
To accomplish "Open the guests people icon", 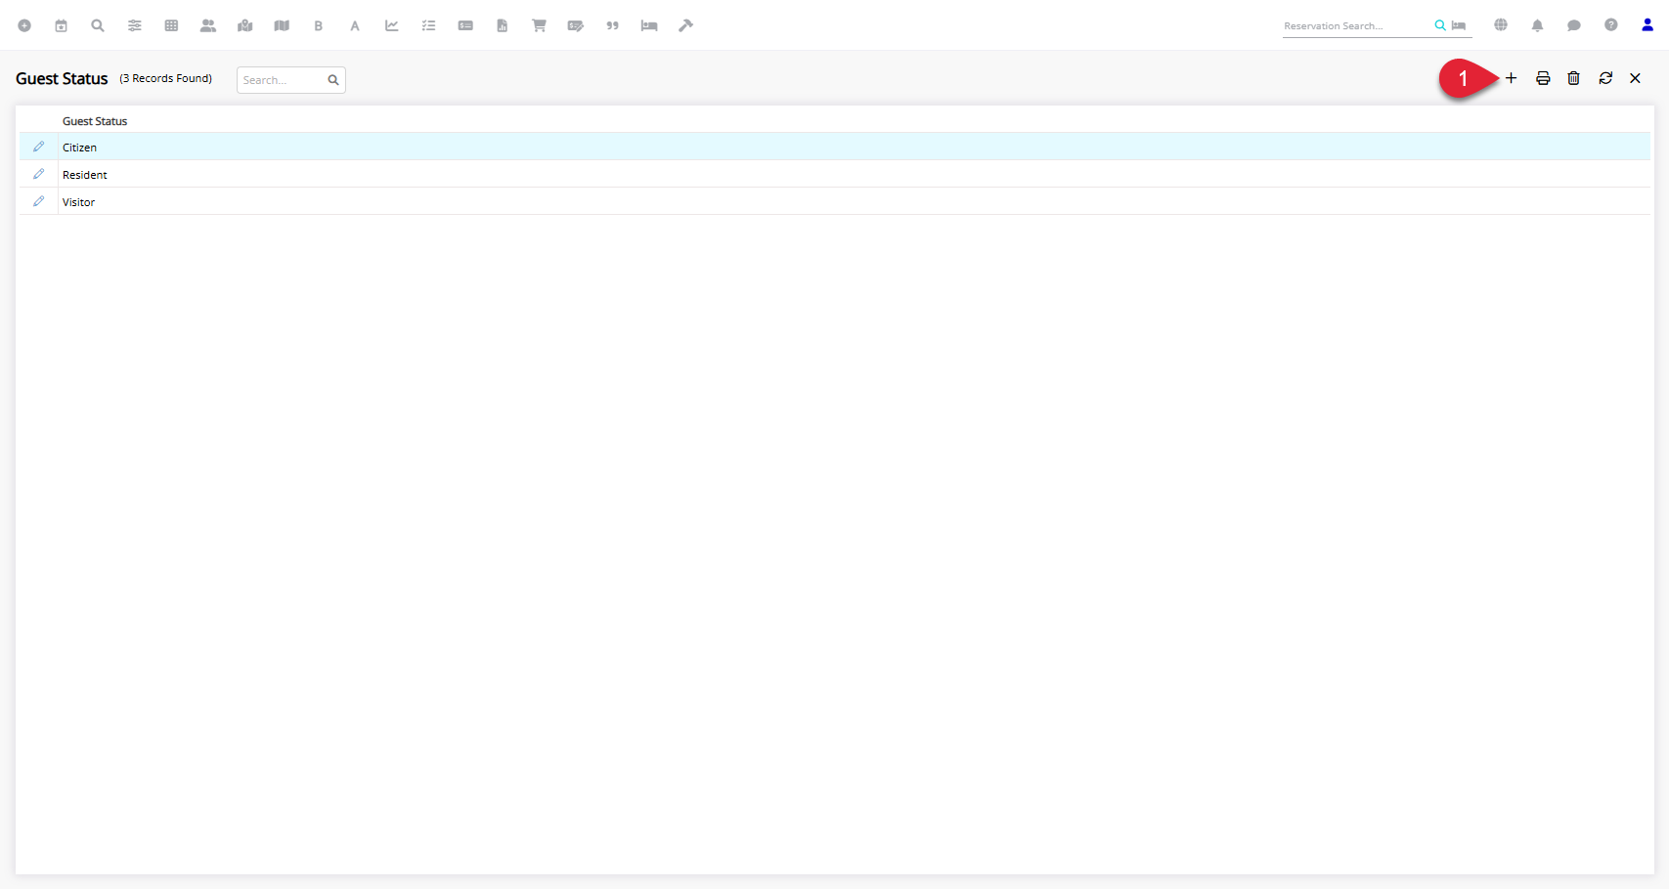I will click(x=208, y=26).
